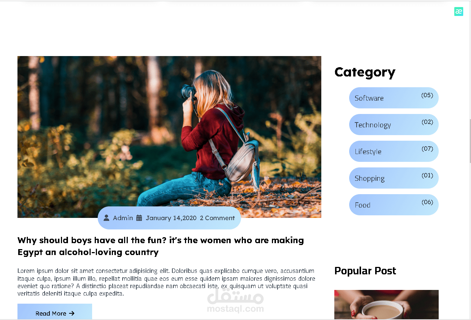Viewport: 471px width, 320px height.
Task: Click the Food count (06) badge
Action: point(427,202)
